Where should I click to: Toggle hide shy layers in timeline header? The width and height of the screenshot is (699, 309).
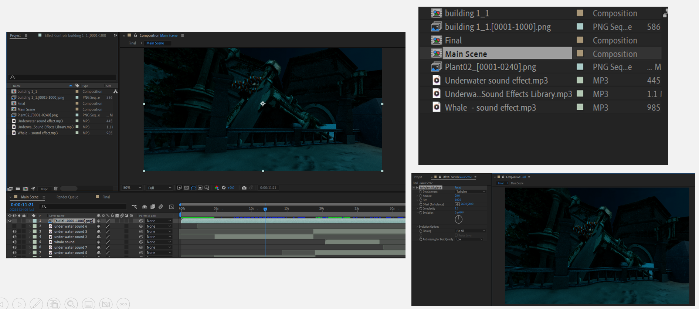[x=145, y=207]
